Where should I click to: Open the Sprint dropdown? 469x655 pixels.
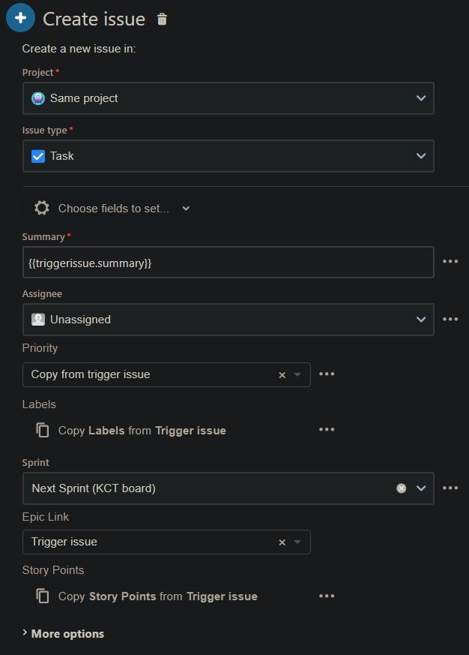420,488
